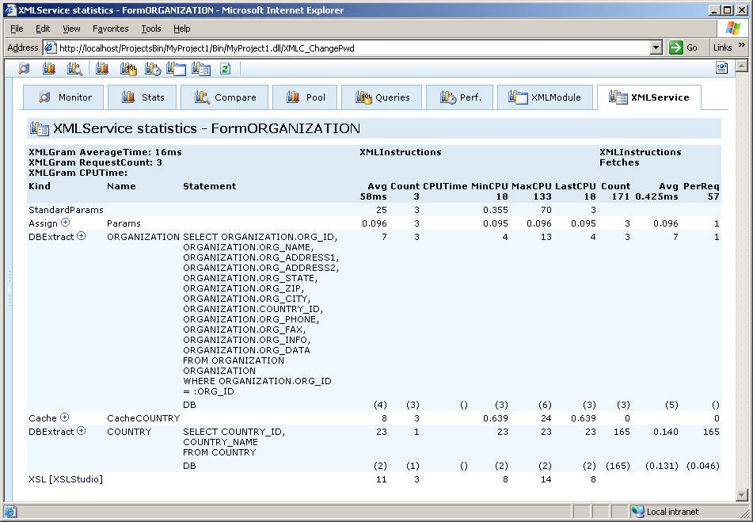Click the Compare magnifier toolbar icon
Image resolution: width=753 pixels, height=522 pixels.
[x=74, y=69]
